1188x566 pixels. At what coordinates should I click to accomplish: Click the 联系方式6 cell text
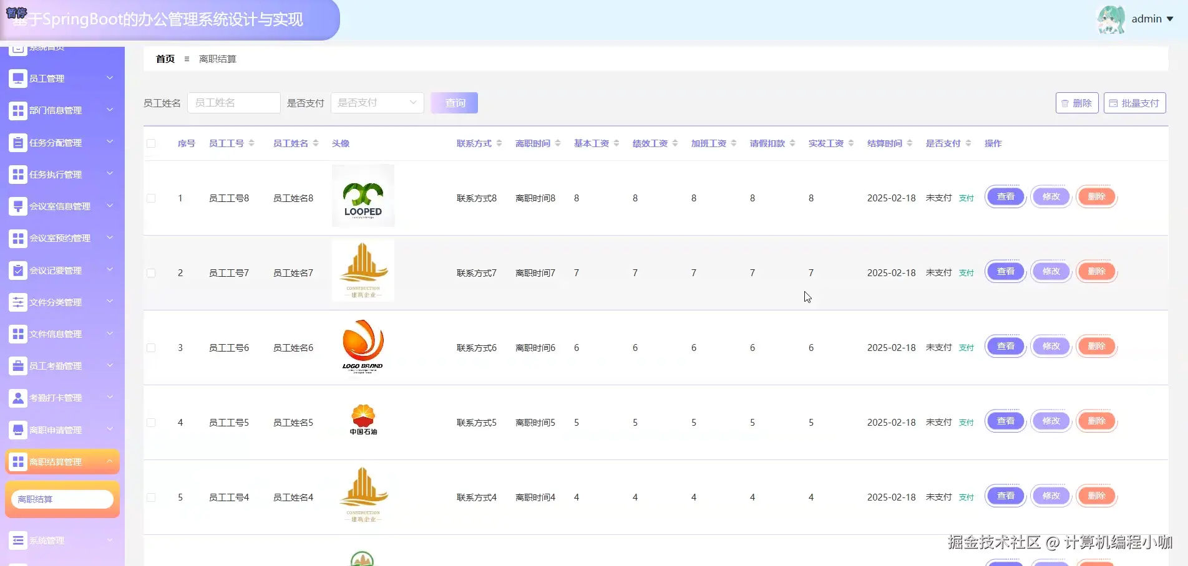(x=477, y=348)
